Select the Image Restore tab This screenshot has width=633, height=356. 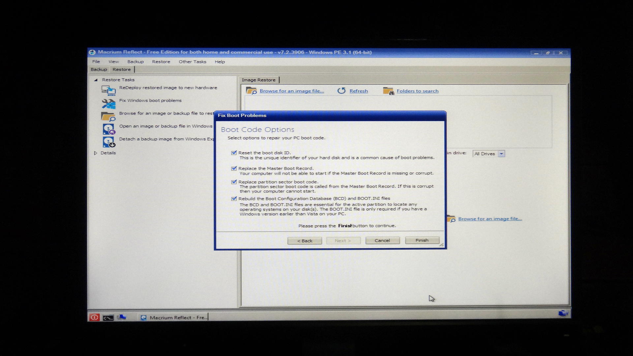(x=259, y=80)
